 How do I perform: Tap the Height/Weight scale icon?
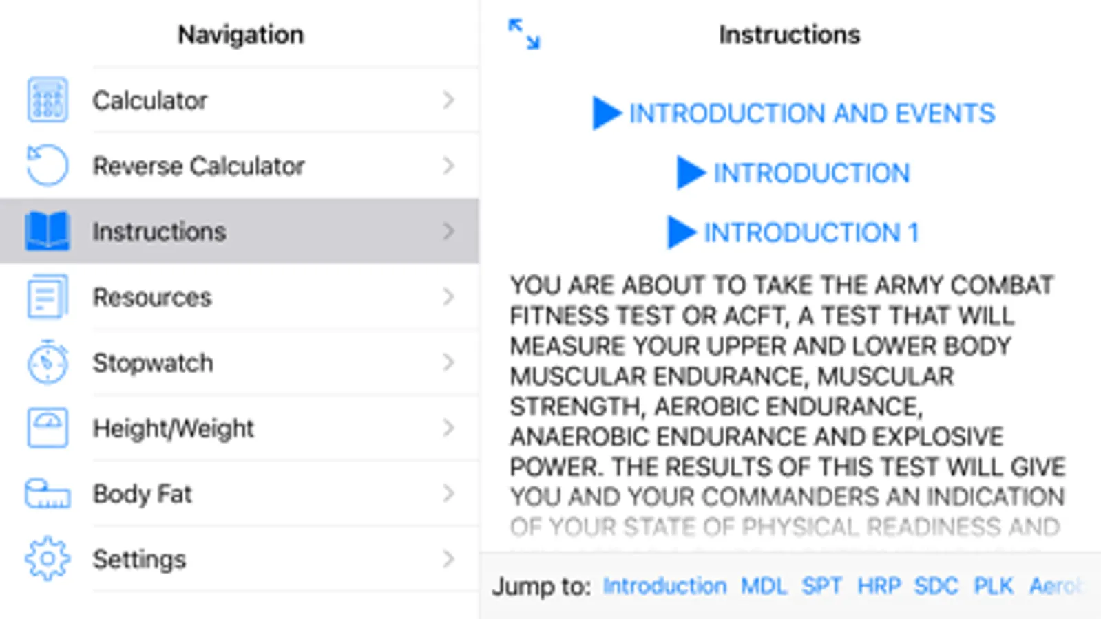48,428
